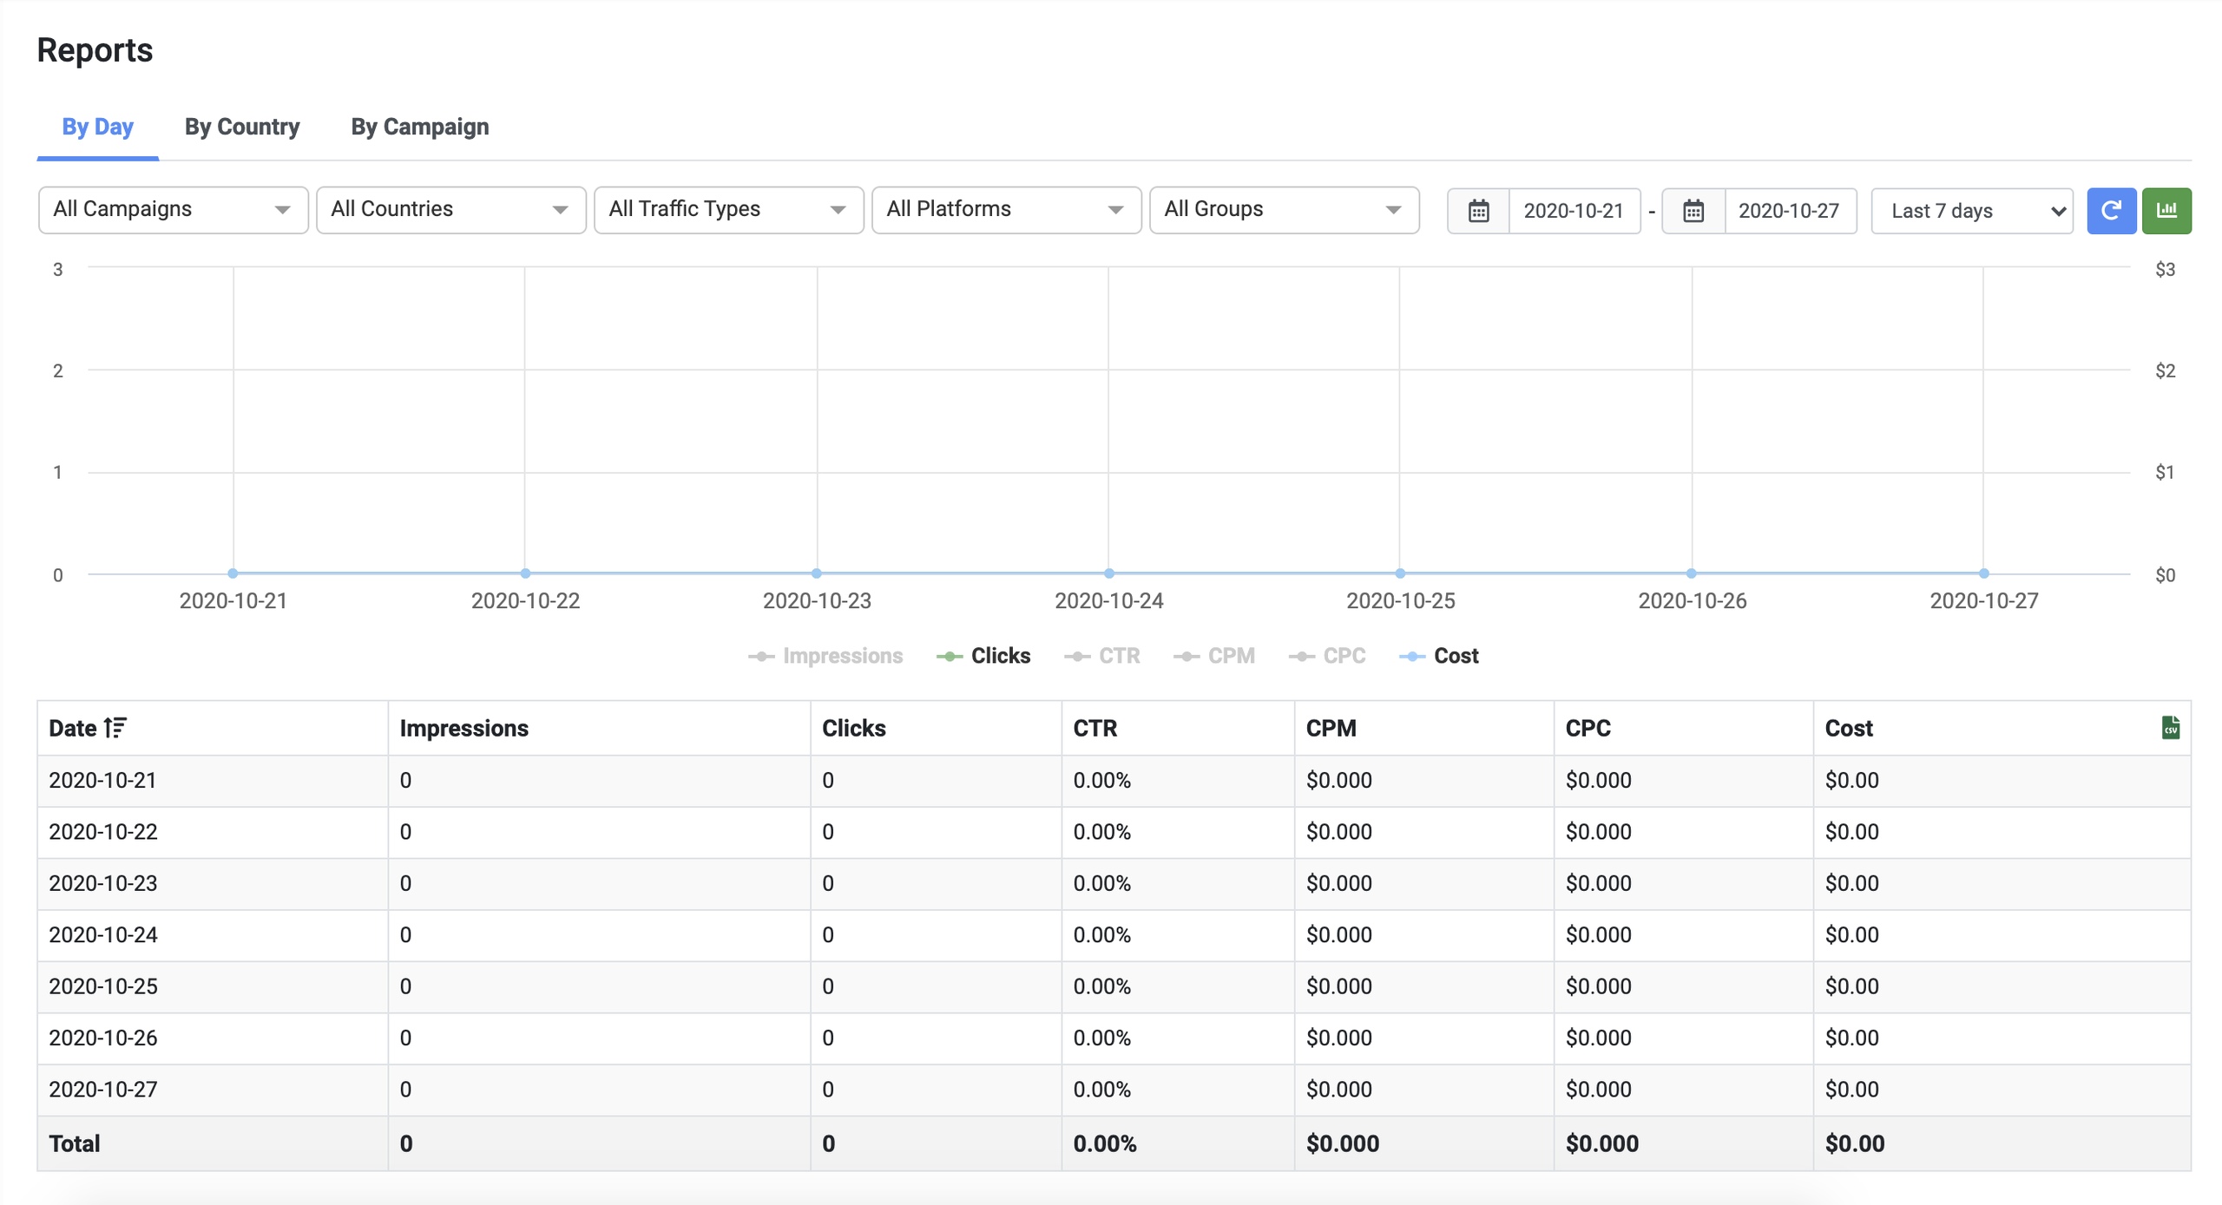Click the Cost column header
2222x1205 pixels.
click(1848, 728)
